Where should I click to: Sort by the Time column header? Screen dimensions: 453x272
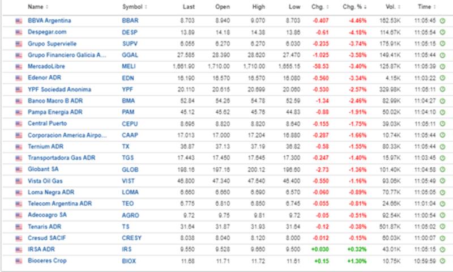coord(425,7)
